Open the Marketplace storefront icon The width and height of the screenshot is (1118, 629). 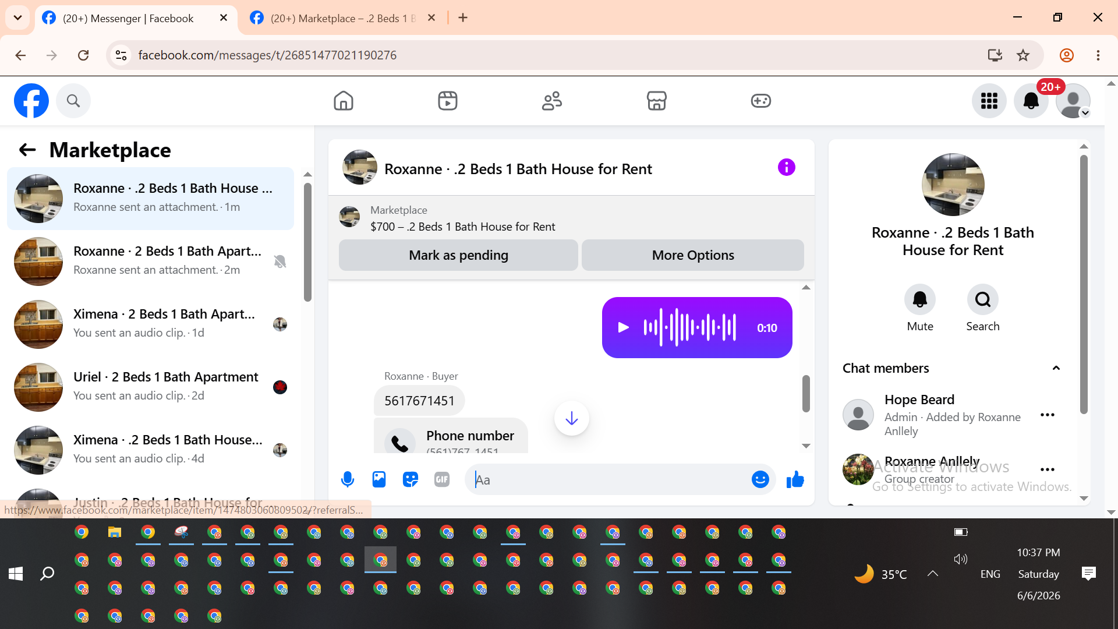click(657, 101)
